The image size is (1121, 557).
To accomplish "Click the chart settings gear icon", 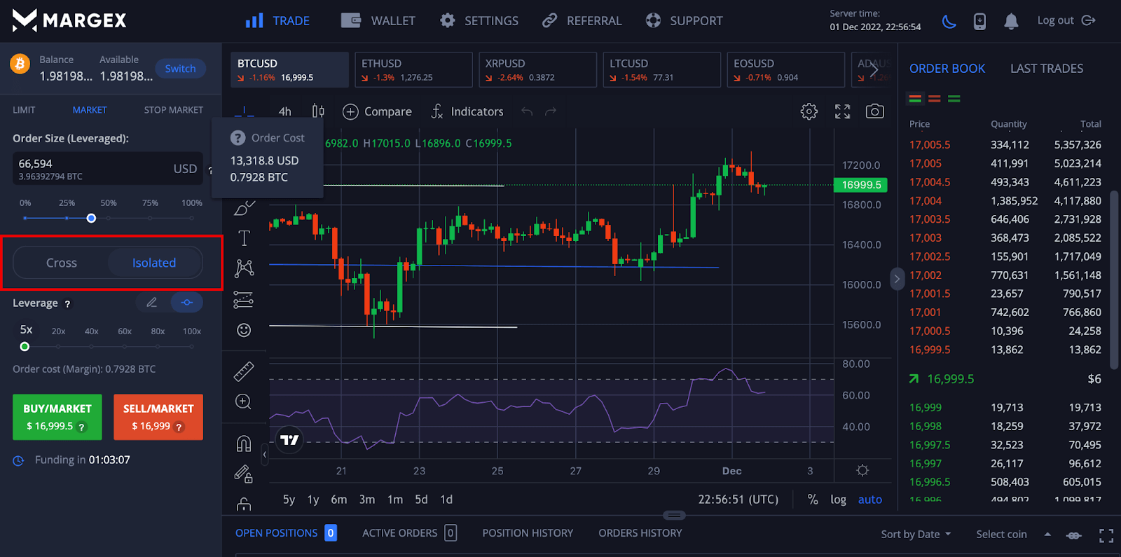I will pos(809,111).
